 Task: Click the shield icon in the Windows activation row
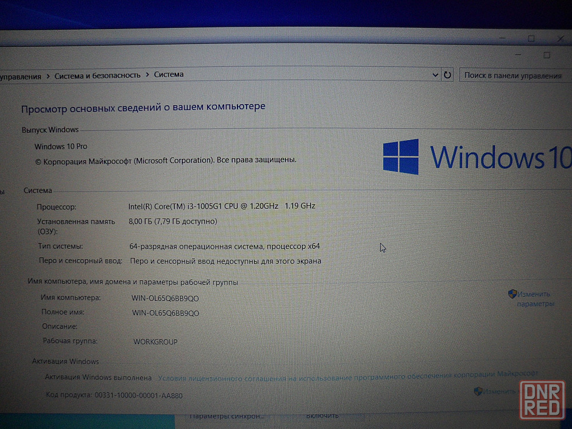click(478, 391)
